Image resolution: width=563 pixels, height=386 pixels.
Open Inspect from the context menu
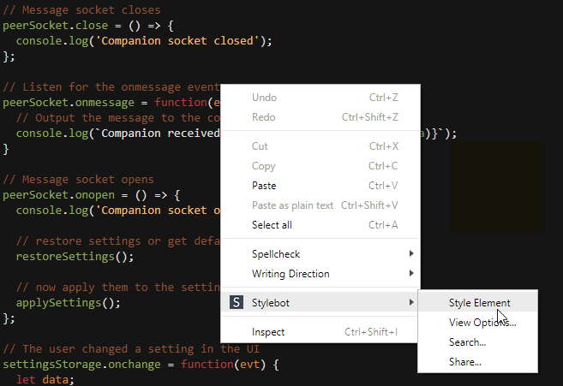(x=268, y=332)
